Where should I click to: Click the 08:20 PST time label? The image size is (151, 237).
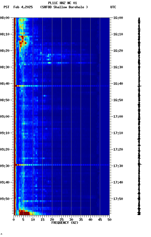coord(5,51)
